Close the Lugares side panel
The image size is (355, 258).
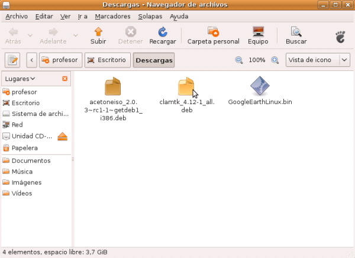pos(65,79)
